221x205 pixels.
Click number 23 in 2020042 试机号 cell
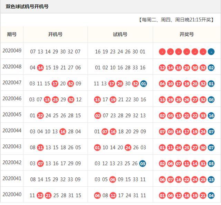tap(120, 164)
